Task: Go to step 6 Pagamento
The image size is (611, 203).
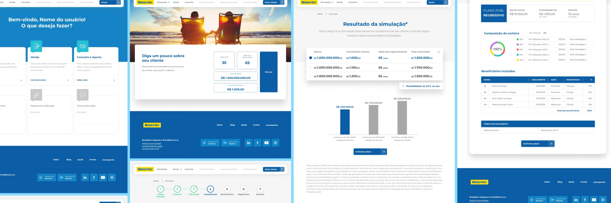Action: [x=244, y=189]
